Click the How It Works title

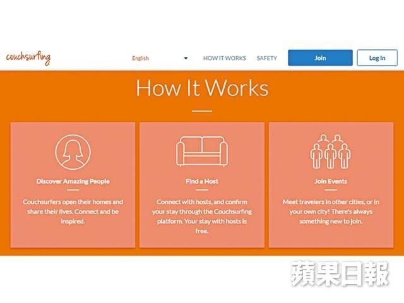coord(202,88)
